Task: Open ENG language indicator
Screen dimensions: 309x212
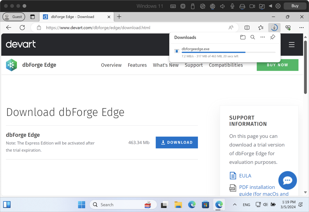Action: click(x=246, y=205)
